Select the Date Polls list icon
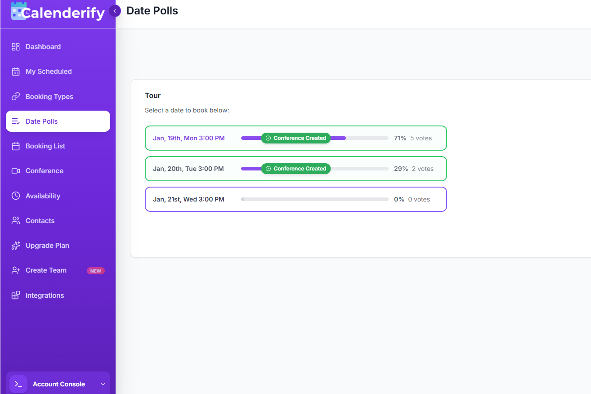The height and width of the screenshot is (394, 591). [x=16, y=121]
